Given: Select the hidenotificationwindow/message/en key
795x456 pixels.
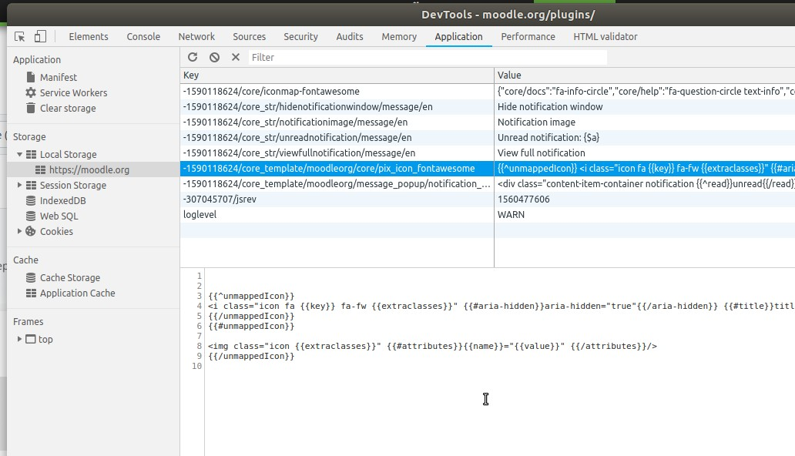Looking at the screenshot, I should tap(337, 106).
